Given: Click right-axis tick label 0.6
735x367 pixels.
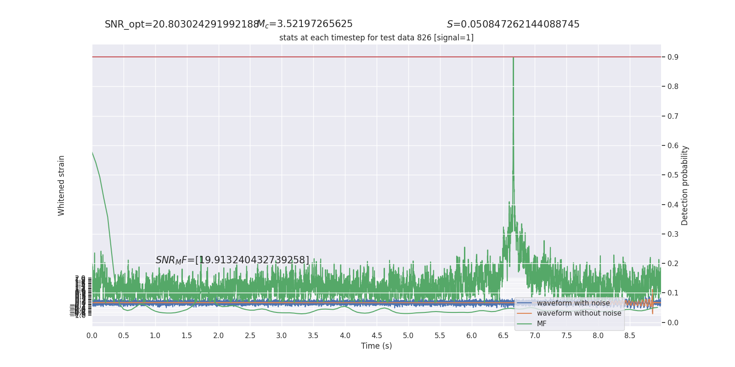Looking at the screenshot, I should click(x=673, y=146).
